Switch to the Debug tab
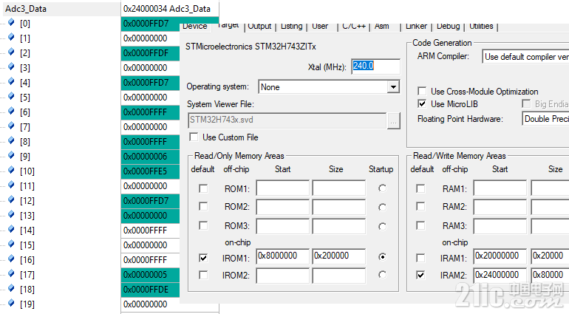The height and width of the screenshot is (314, 569). [448, 27]
